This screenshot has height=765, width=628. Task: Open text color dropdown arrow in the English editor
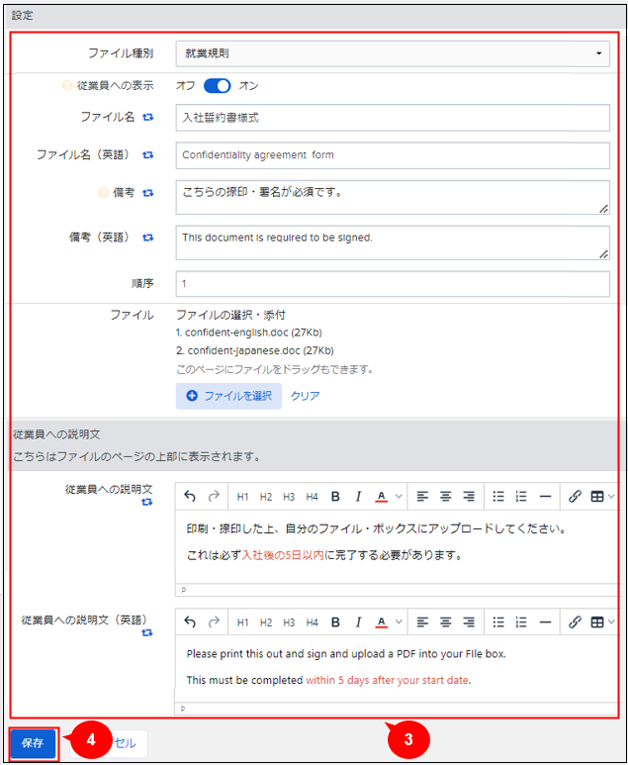pos(399,622)
